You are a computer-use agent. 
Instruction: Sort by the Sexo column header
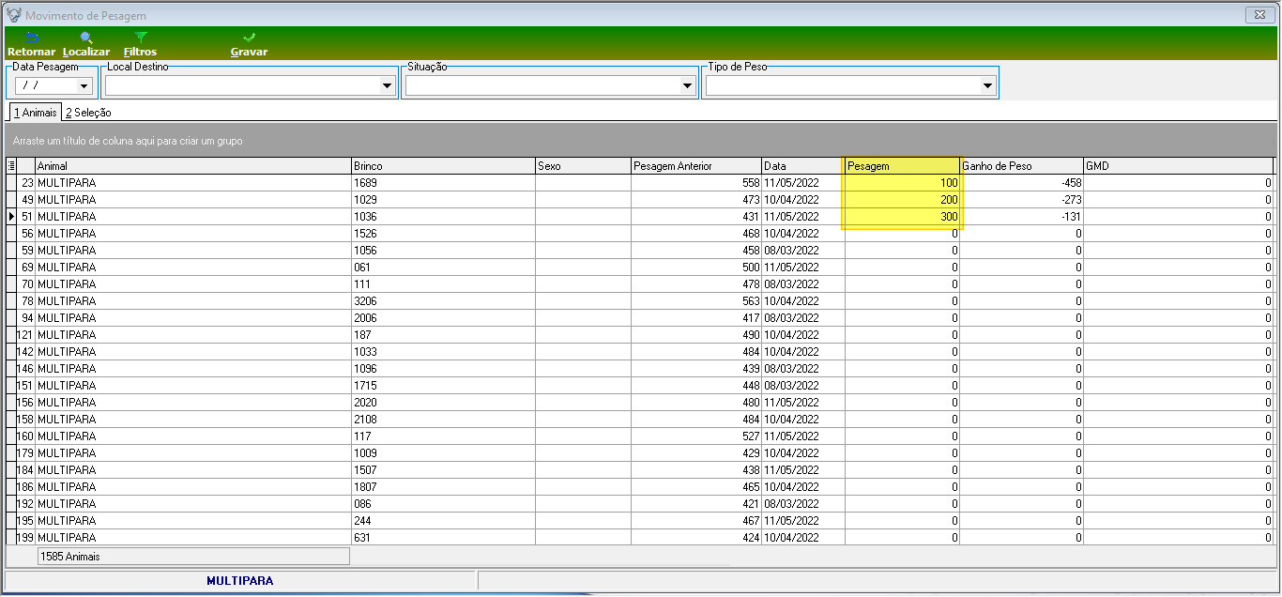point(583,166)
